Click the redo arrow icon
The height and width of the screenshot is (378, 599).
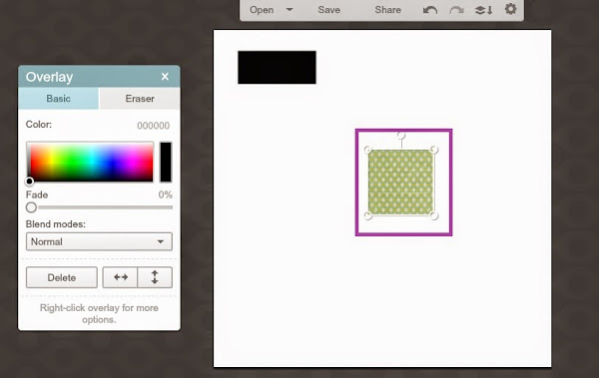(456, 10)
